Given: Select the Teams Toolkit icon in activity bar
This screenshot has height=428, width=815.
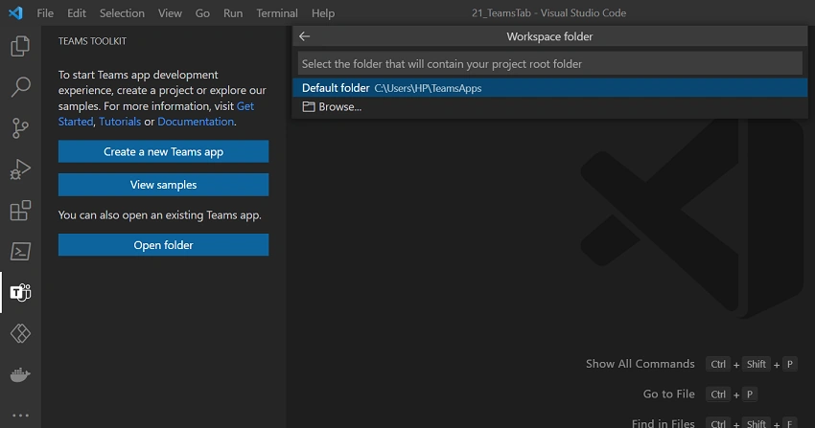Looking at the screenshot, I should pyautogui.click(x=20, y=293).
